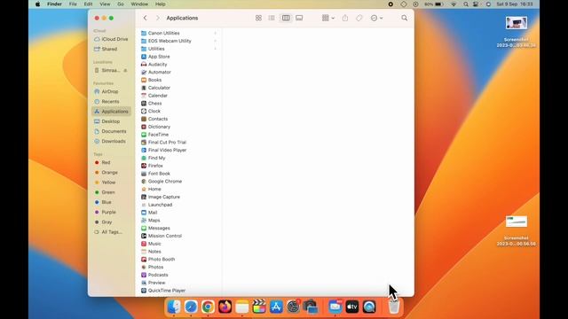Open the group-by dropdown in toolbar
The height and width of the screenshot is (319, 568).
tap(328, 18)
